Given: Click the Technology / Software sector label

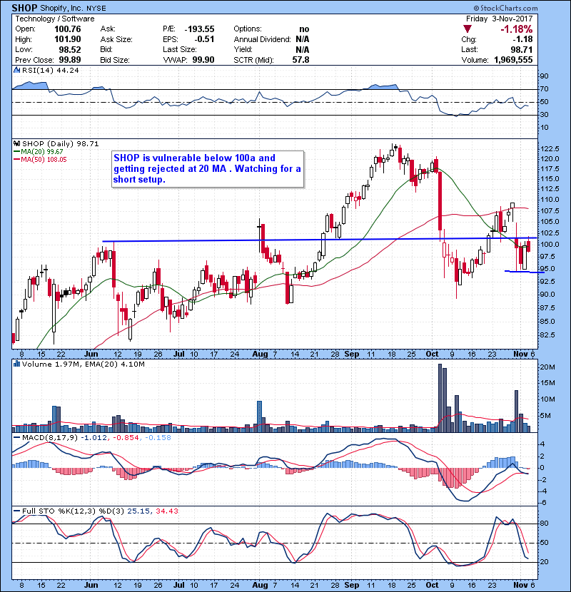Looking at the screenshot, I should tap(47, 19).
